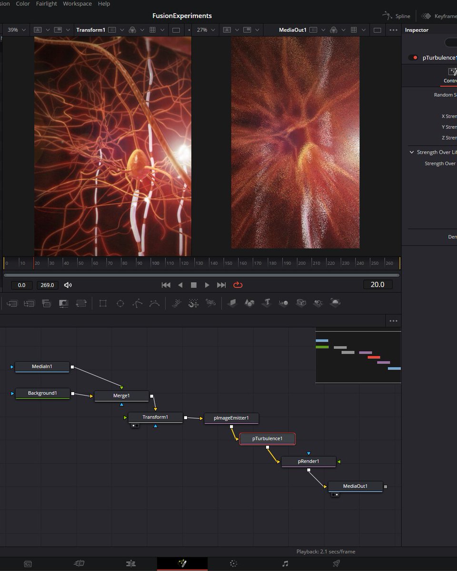Add a Transform node from toolbar
The height and width of the screenshot is (571, 457).
pyautogui.click(x=81, y=303)
